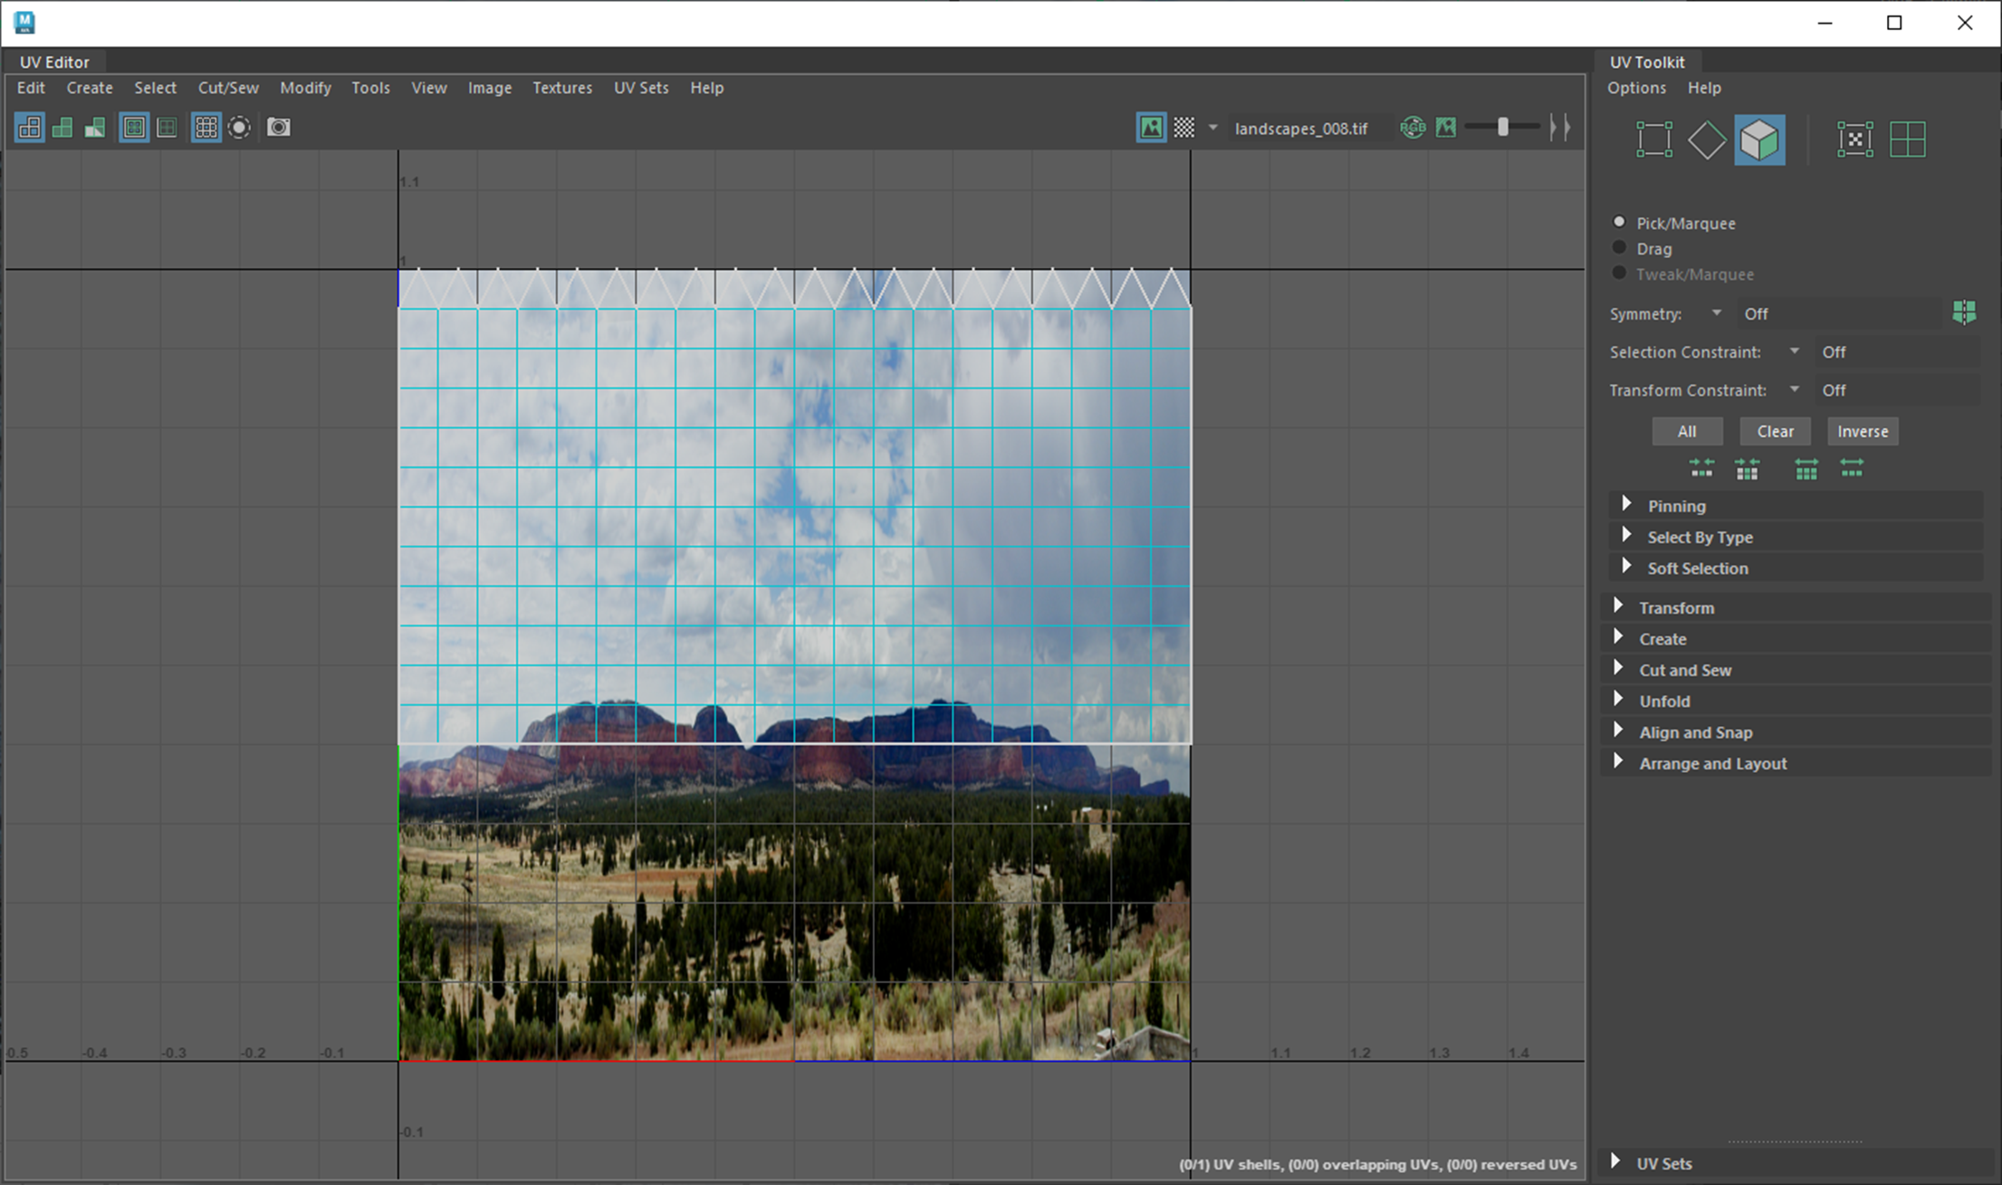Toggle the grid display icon in toolbar

206,128
